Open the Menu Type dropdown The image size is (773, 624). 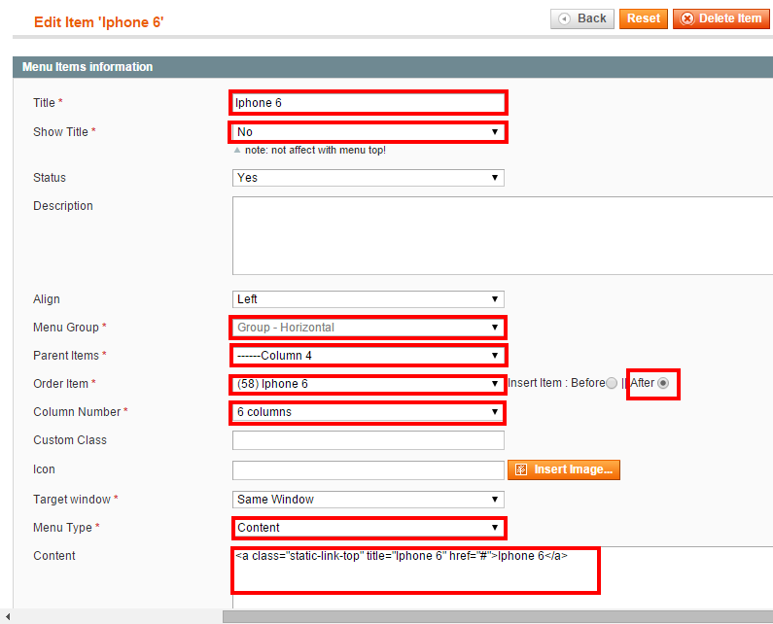pos(369,528)
